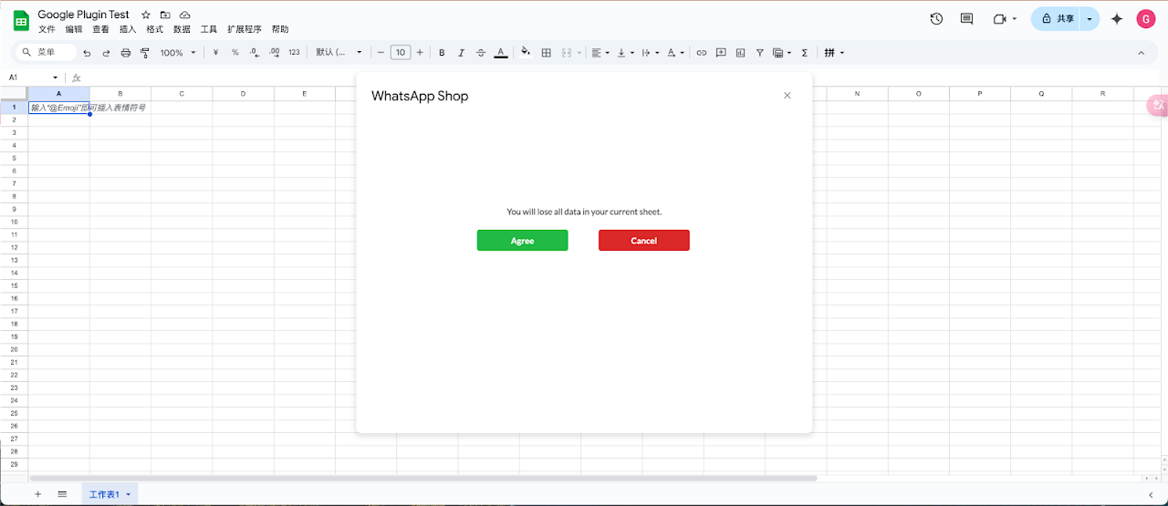Screen dimensions: 1168x506
Task: Click the font size field
Action: tap(401, 53)
